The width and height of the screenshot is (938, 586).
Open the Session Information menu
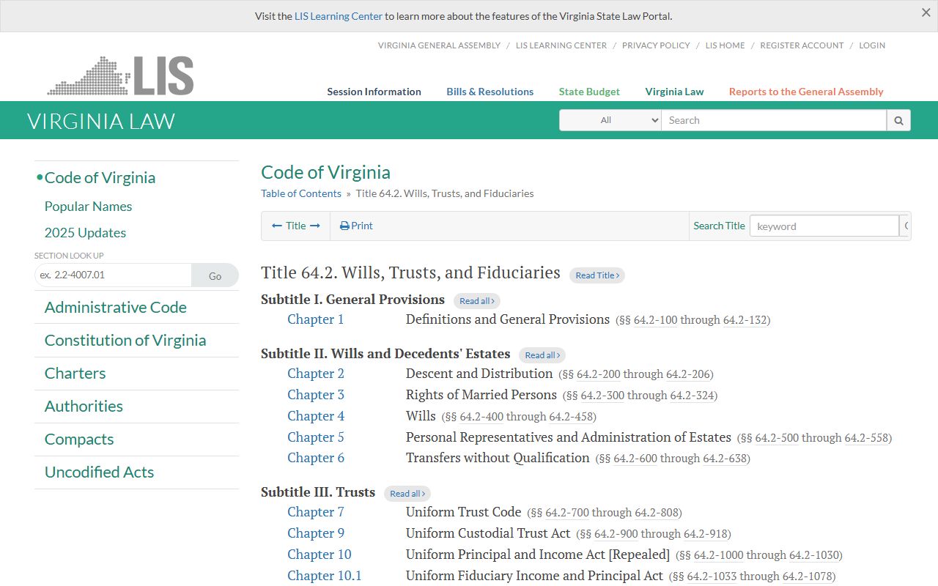pyautogui.click(x=374, y=92)
